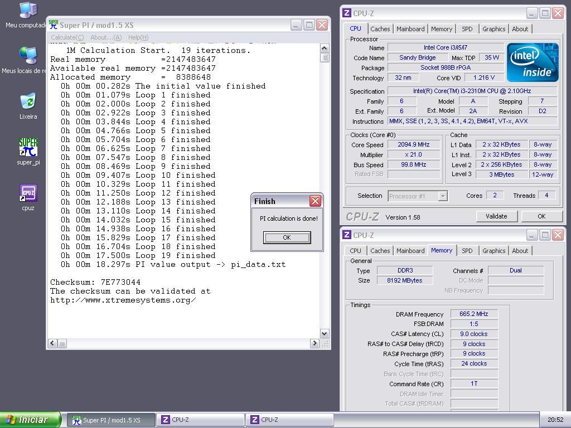Image resolution: width=571 pixels, height=428 pixels.
Task: Open the About menu in Super PI
Action: 106,37
